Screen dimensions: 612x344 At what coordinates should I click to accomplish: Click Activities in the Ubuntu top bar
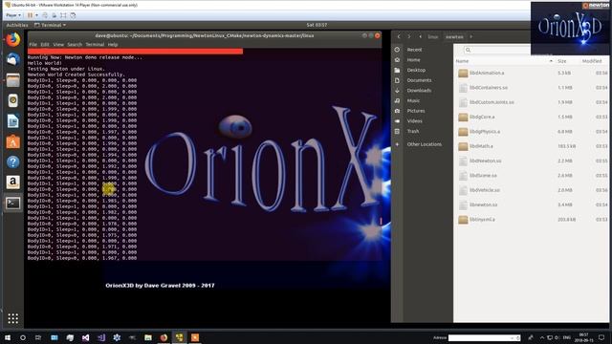tap(17, 25)
